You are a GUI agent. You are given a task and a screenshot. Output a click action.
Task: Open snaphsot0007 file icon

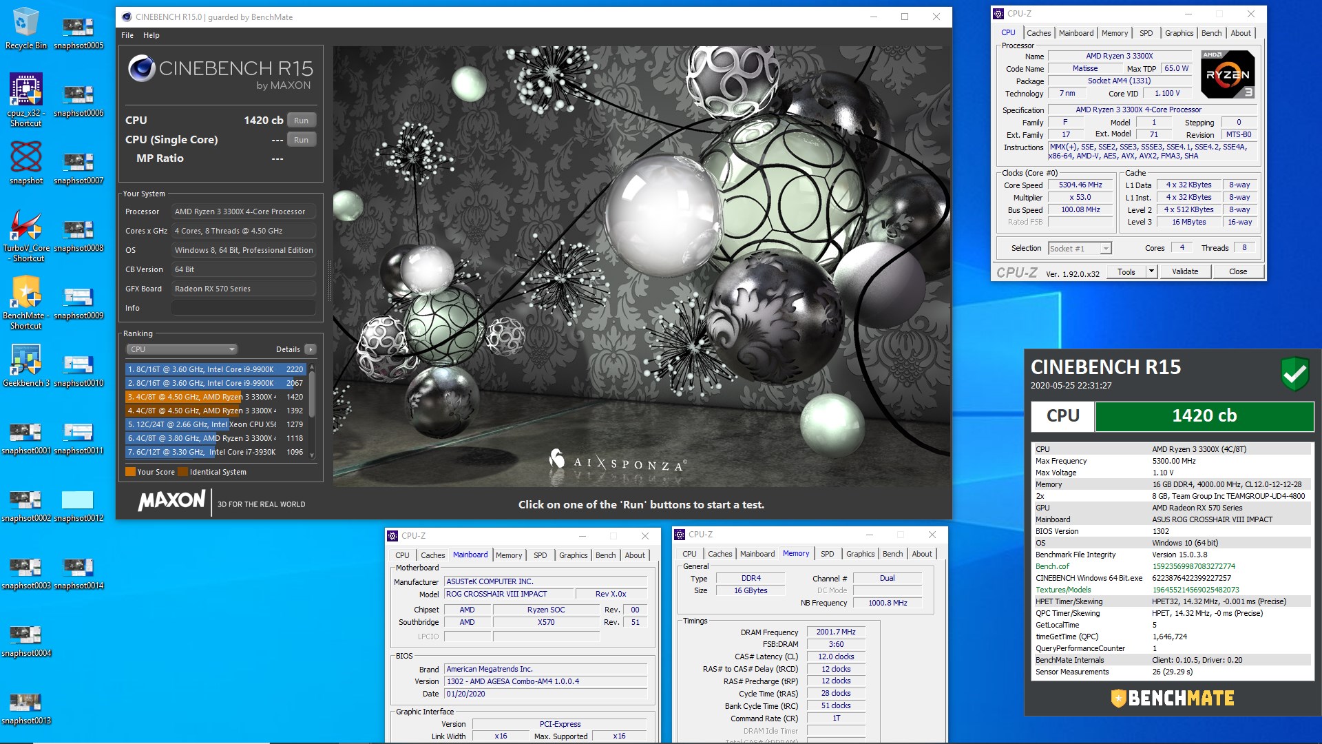click(78, 168)
